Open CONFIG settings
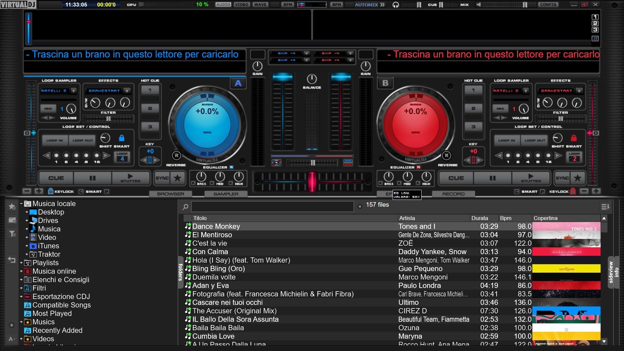 (548, 5)
